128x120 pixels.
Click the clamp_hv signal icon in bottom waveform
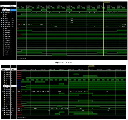click(4, 101)
